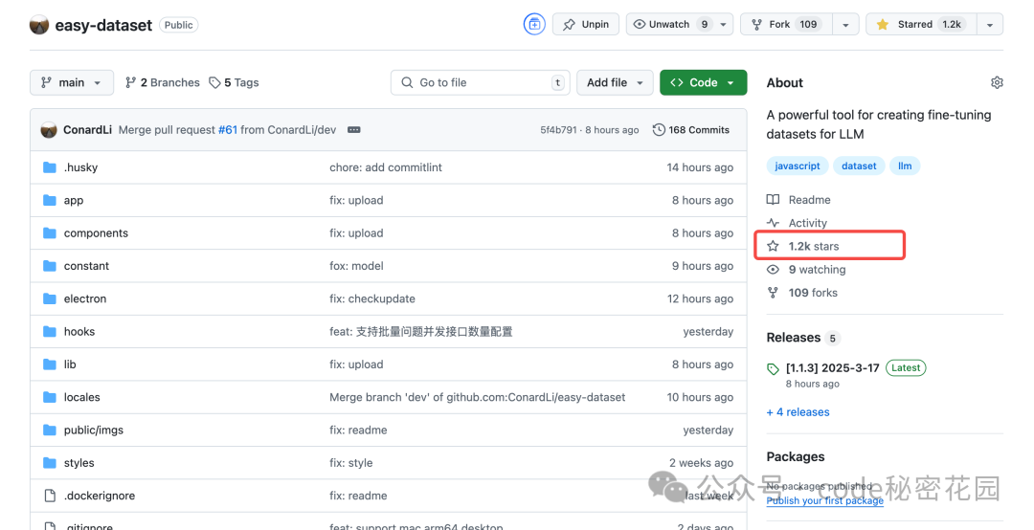Open the lib folder

70,364
